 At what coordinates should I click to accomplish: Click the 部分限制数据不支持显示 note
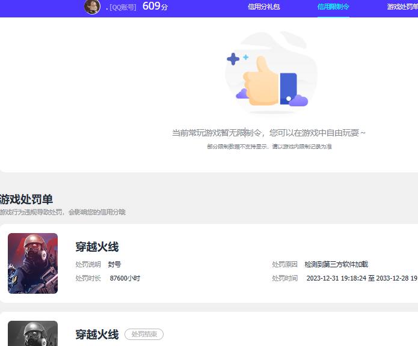(x=269, y=147)
